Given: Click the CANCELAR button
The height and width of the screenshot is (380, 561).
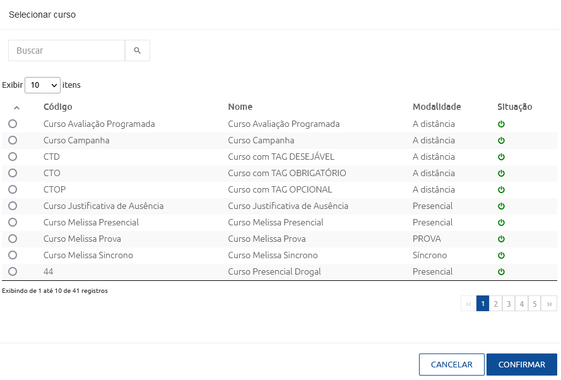Looking at the screenshot, I should pos(452,364).
